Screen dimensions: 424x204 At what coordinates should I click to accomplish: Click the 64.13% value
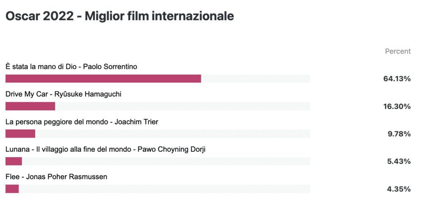pos(397,79)
